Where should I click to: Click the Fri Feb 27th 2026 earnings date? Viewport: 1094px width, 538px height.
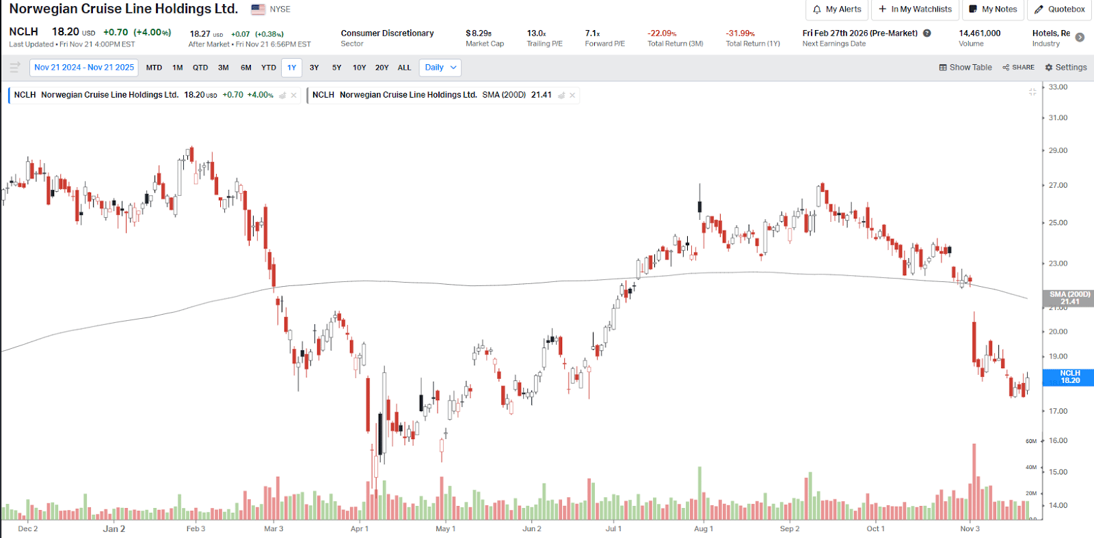[x=860, y=33]
